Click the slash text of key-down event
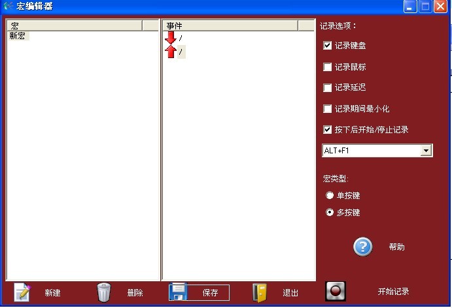Viewport: 452px width, 308px height. [x=181, y=38]
